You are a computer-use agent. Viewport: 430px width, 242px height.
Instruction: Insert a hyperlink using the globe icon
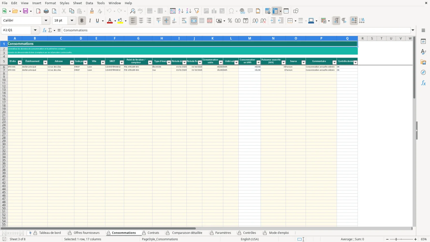point(242,11)
